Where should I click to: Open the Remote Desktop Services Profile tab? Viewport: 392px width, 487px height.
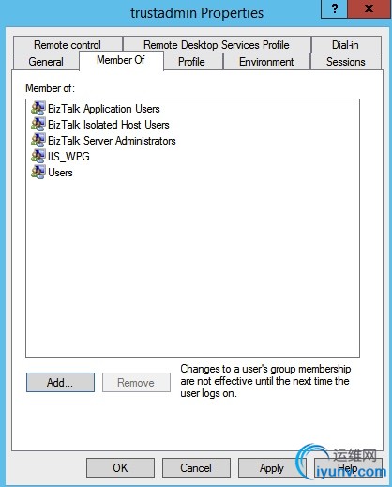tap(217, 45)
